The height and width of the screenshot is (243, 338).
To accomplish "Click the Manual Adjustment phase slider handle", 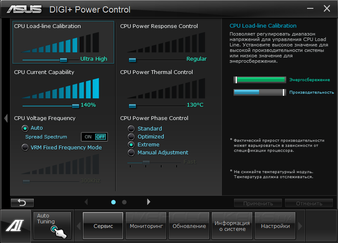I will (146, 162).
